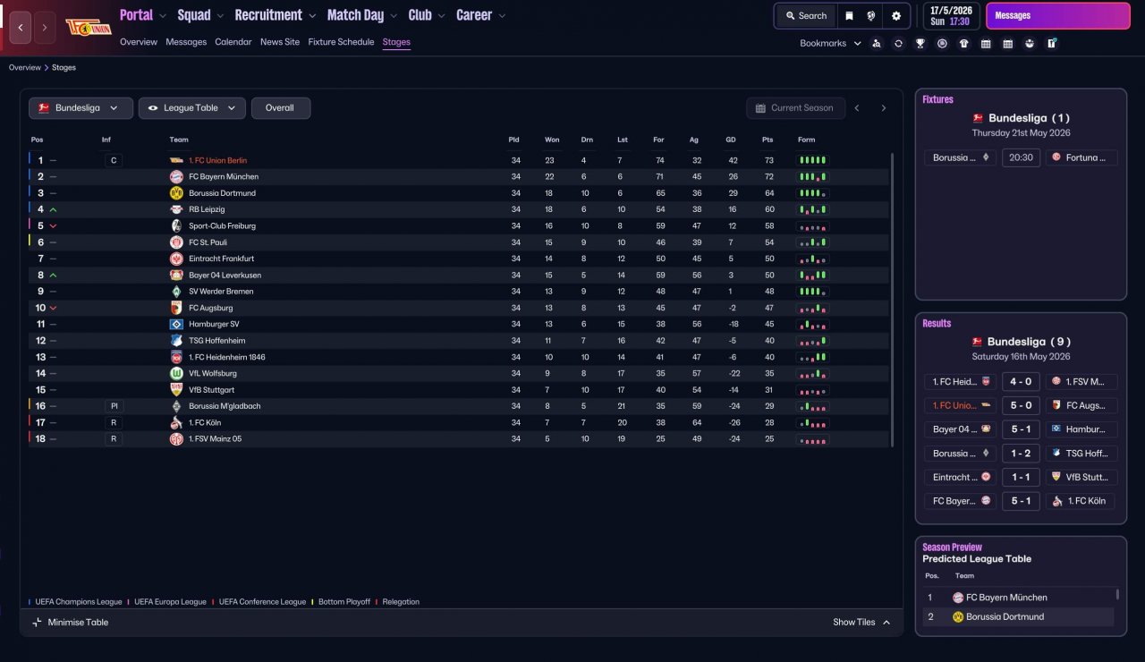Sort the table by the Pts column
The width and height of the screenshot is (1145, 662).
[768, 140]
